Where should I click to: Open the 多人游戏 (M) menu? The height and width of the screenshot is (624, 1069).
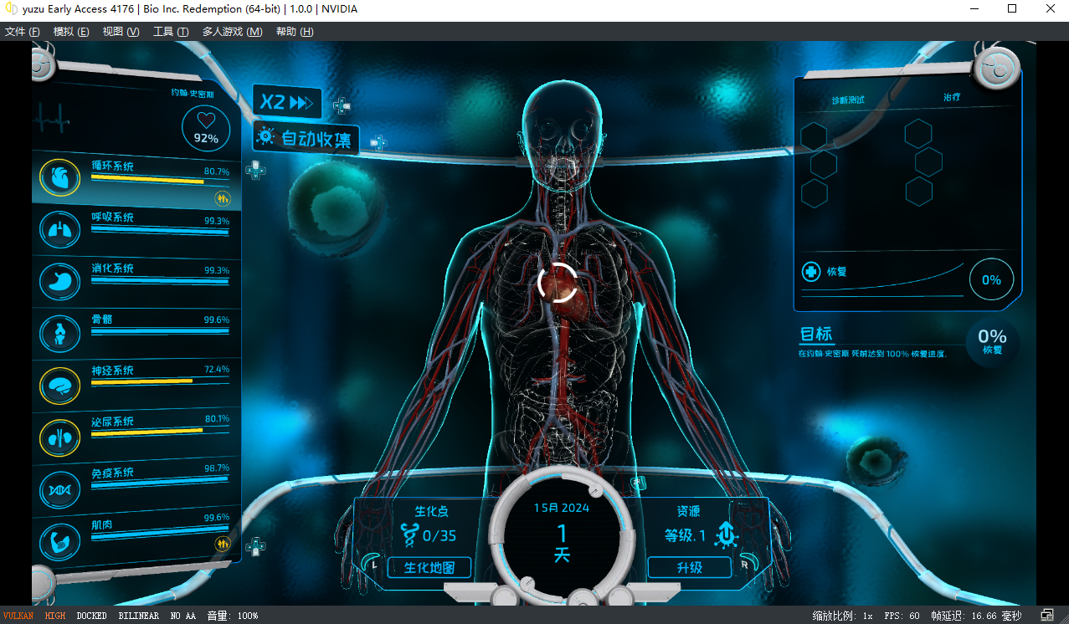pyautogui.click(x=232, y=32)
